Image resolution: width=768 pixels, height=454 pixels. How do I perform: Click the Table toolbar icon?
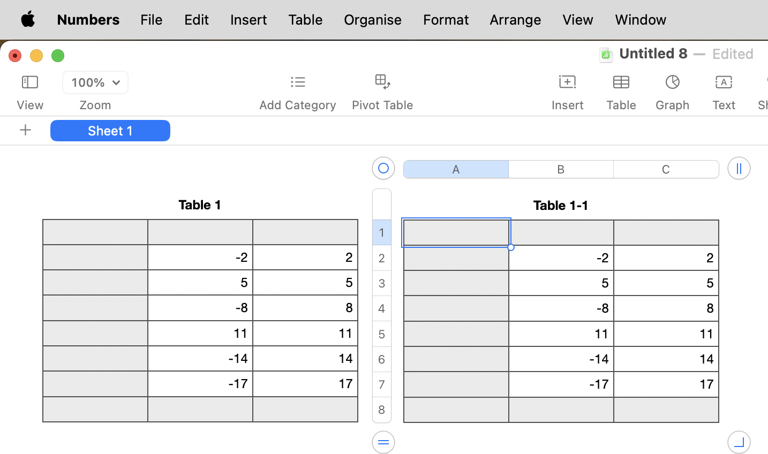(621, 82)
